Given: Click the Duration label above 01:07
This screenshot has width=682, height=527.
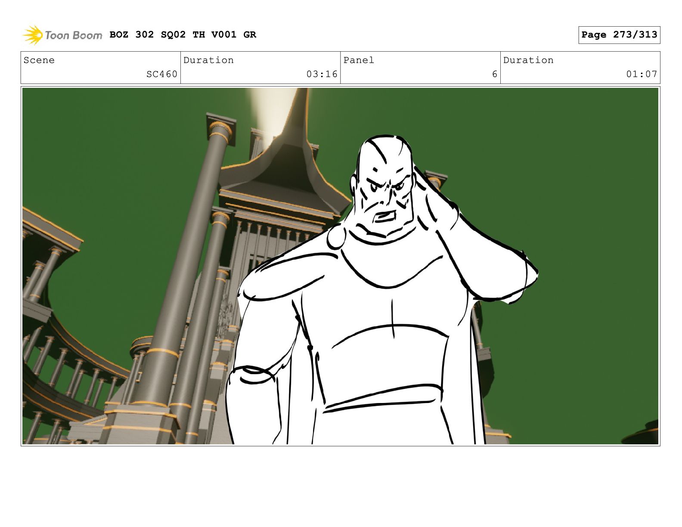Looking at the screenshot, I should [528, 60].
